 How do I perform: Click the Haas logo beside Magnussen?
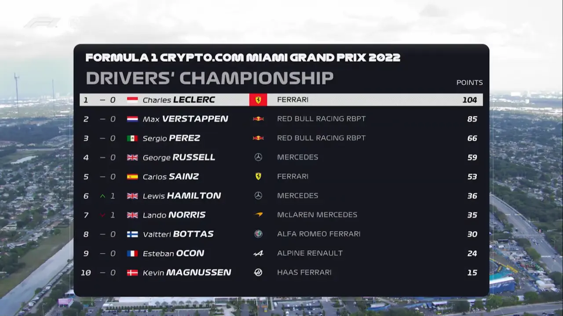coord(258,272)
